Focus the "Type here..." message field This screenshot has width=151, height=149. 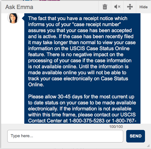click(65, 136)
